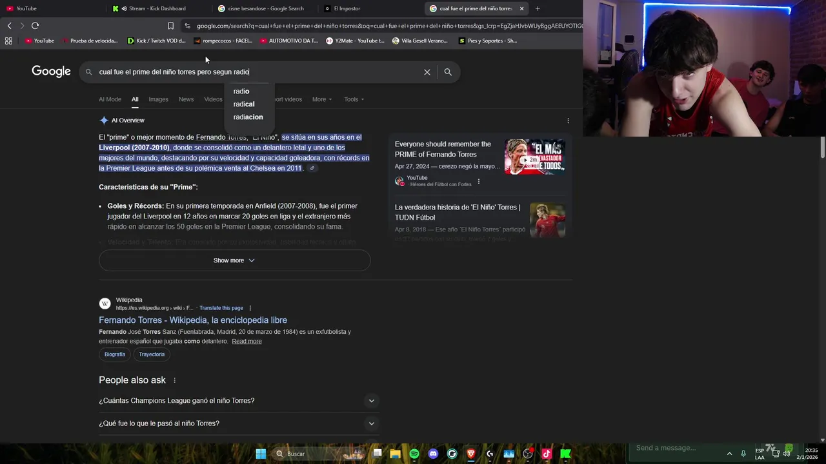Open site information icon in the address bar
Image resolution: width=826 pixels, height=464 pixels.
[187, 26]
